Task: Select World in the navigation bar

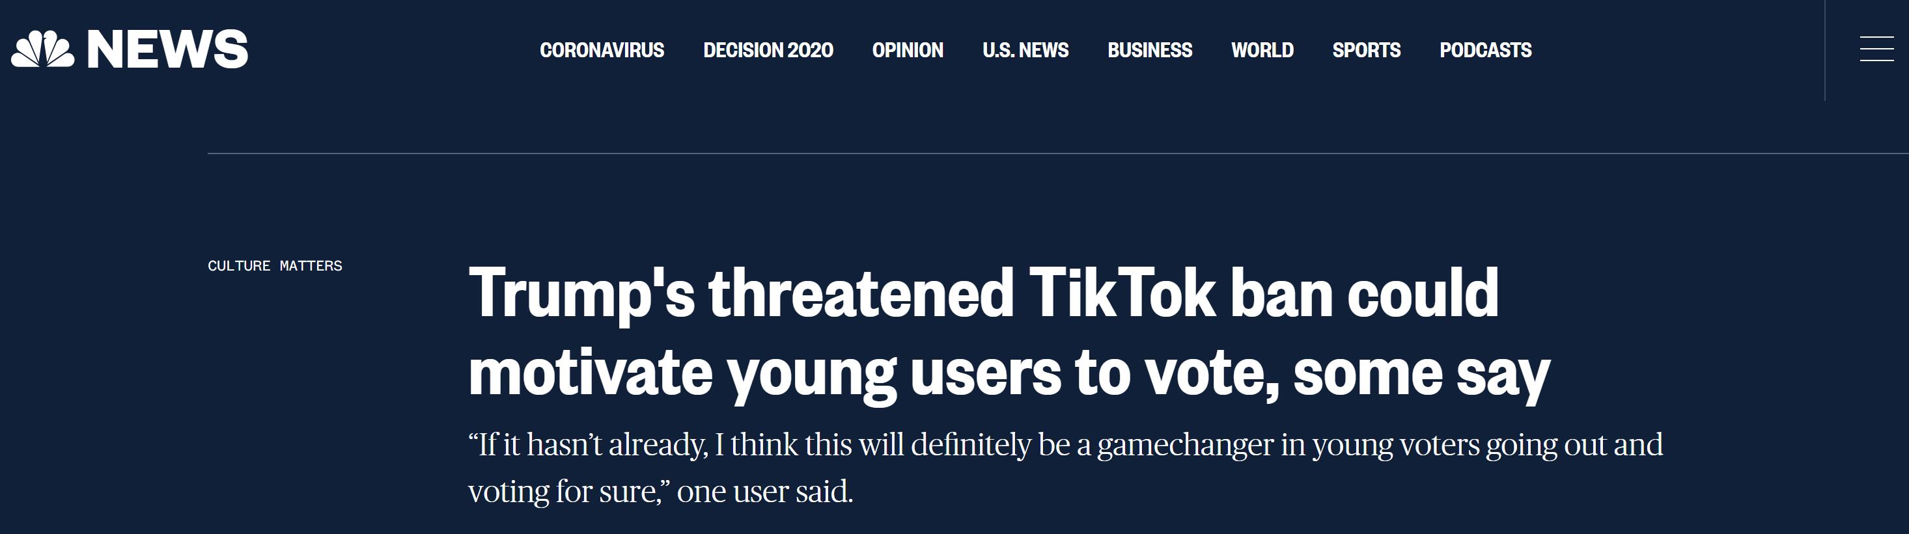Action: [x=1262, y=50]
